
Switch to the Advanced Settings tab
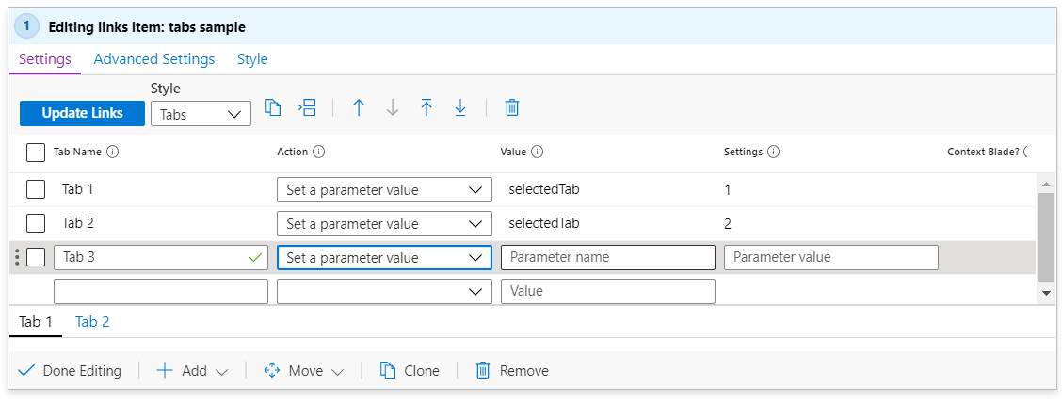154,59
